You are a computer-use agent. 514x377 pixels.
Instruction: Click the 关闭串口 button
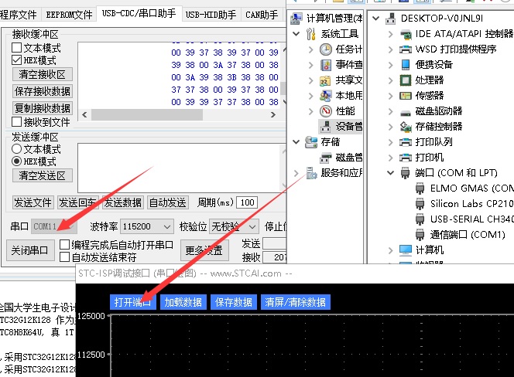30,250
